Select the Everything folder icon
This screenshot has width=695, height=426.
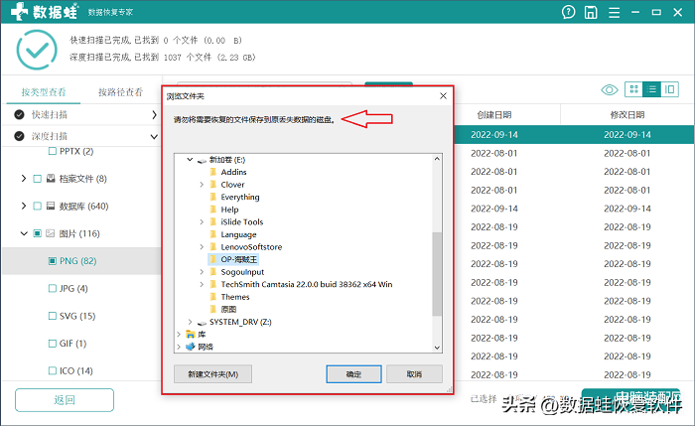(213, 197)
